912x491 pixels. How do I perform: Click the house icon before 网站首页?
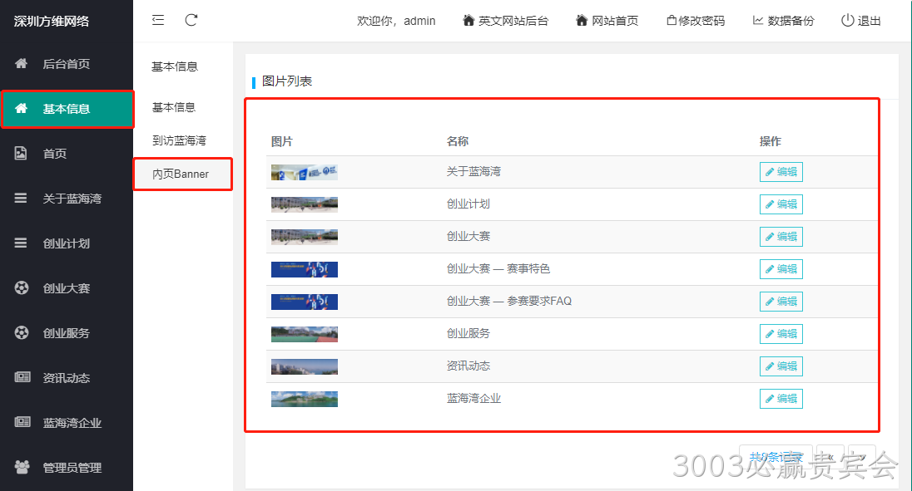pyautogui.click(x=582, y=20)
